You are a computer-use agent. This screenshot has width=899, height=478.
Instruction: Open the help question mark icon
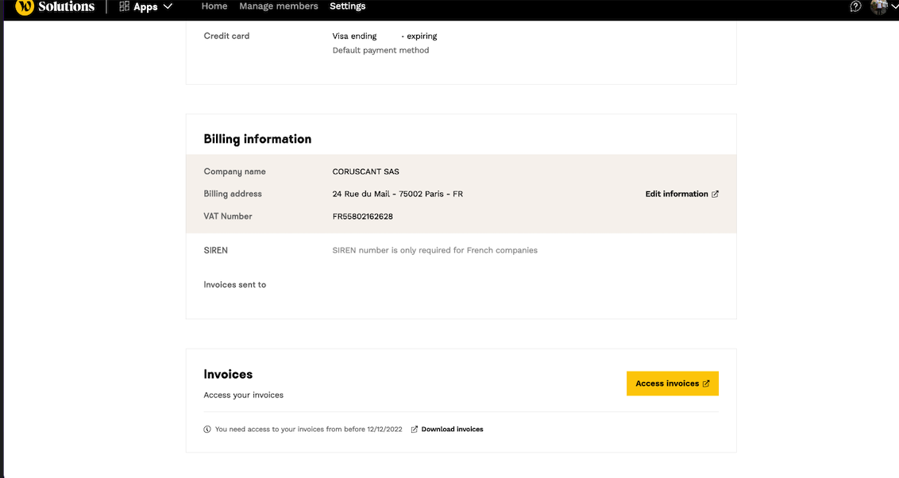[855, 6]
